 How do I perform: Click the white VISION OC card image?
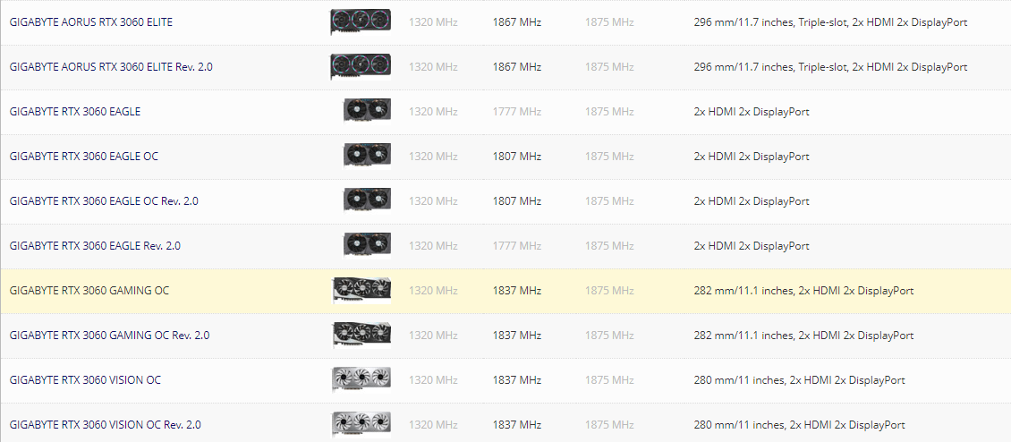[361, 379]
